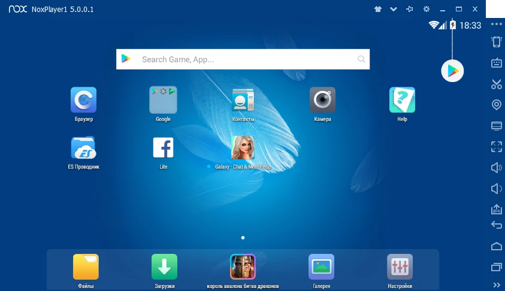Click the battery status icon
The image size is (505, 291).
tap(453, 25)
